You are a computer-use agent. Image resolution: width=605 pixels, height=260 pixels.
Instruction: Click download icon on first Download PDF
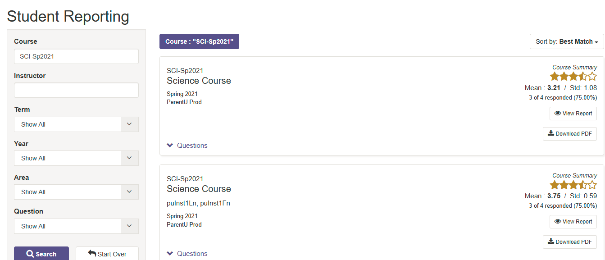(551, 133)
